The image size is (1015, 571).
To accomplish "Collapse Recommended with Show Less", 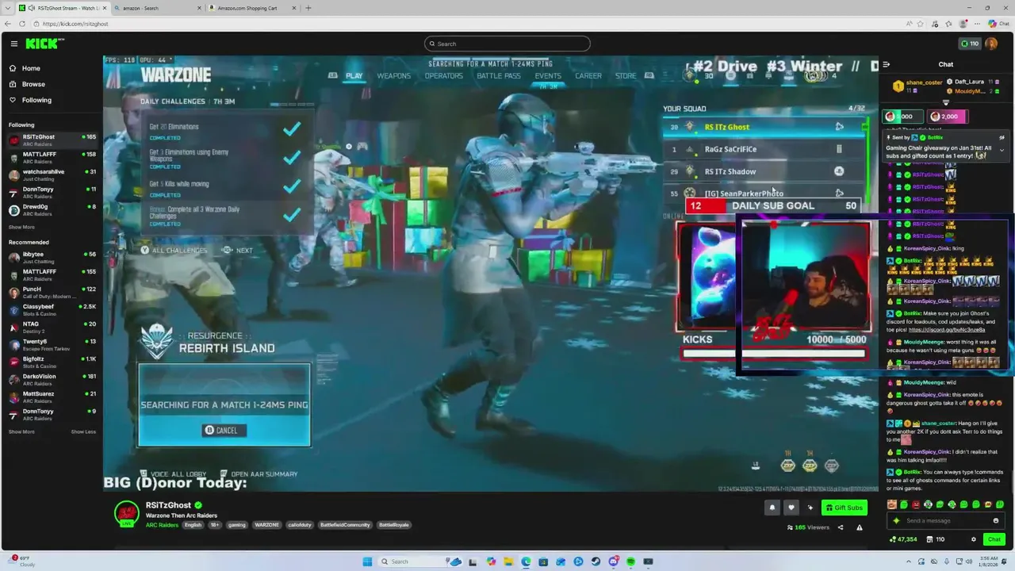I will pyautogui.click(x=83, y=431).
